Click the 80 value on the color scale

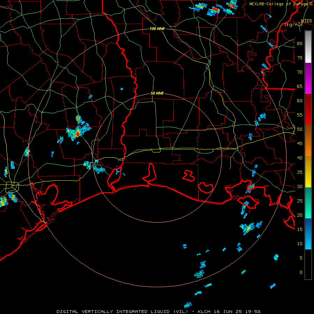[300, 44]
